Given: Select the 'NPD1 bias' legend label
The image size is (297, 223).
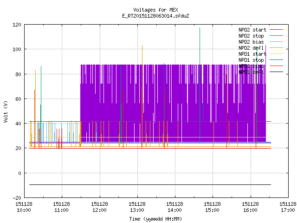Looking at the screenshot, I should [x=251, y=66].
